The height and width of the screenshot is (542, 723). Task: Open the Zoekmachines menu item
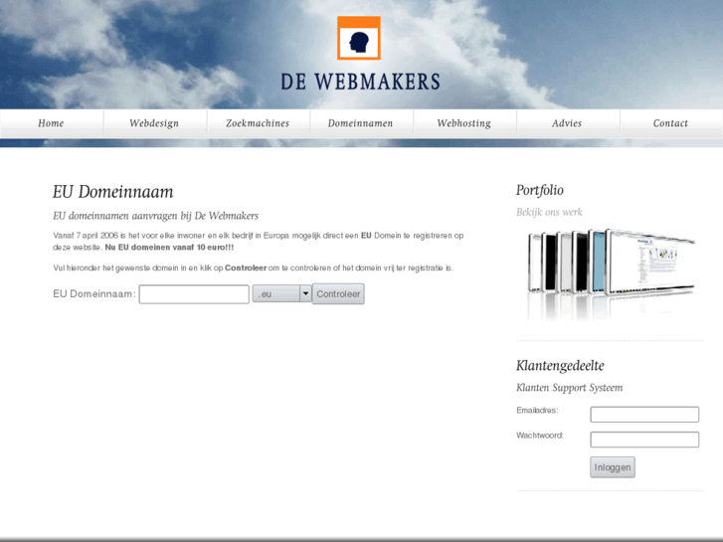[x=258, y=123]
